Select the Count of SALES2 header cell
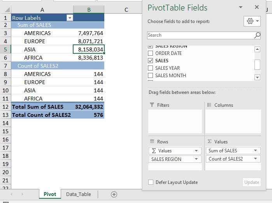Image resolution: width=272 pixels, height=203 pixels. 42,66
